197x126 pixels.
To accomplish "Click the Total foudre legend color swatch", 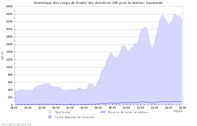I will coord(50,112).
